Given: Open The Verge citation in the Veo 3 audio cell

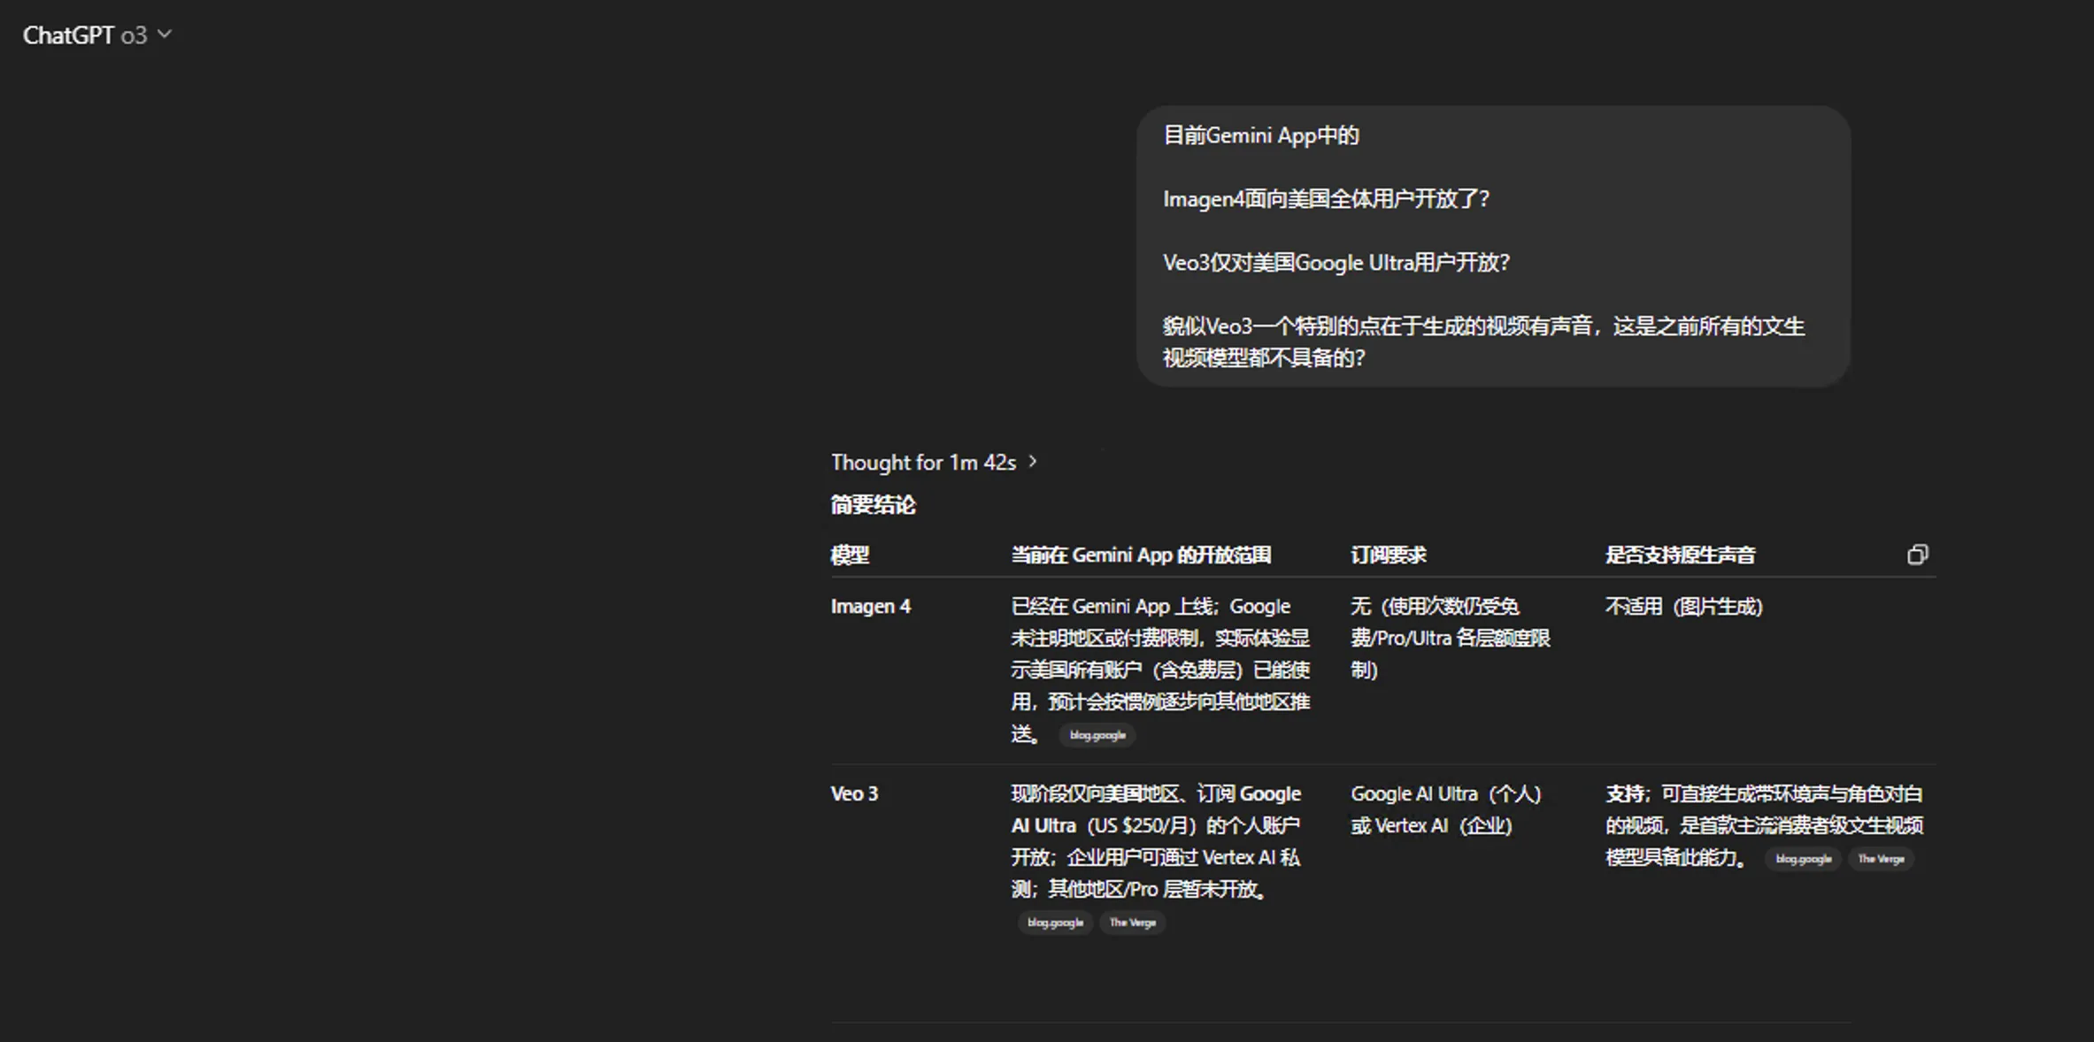Looking at the screenshot, I should (1881, 859).
